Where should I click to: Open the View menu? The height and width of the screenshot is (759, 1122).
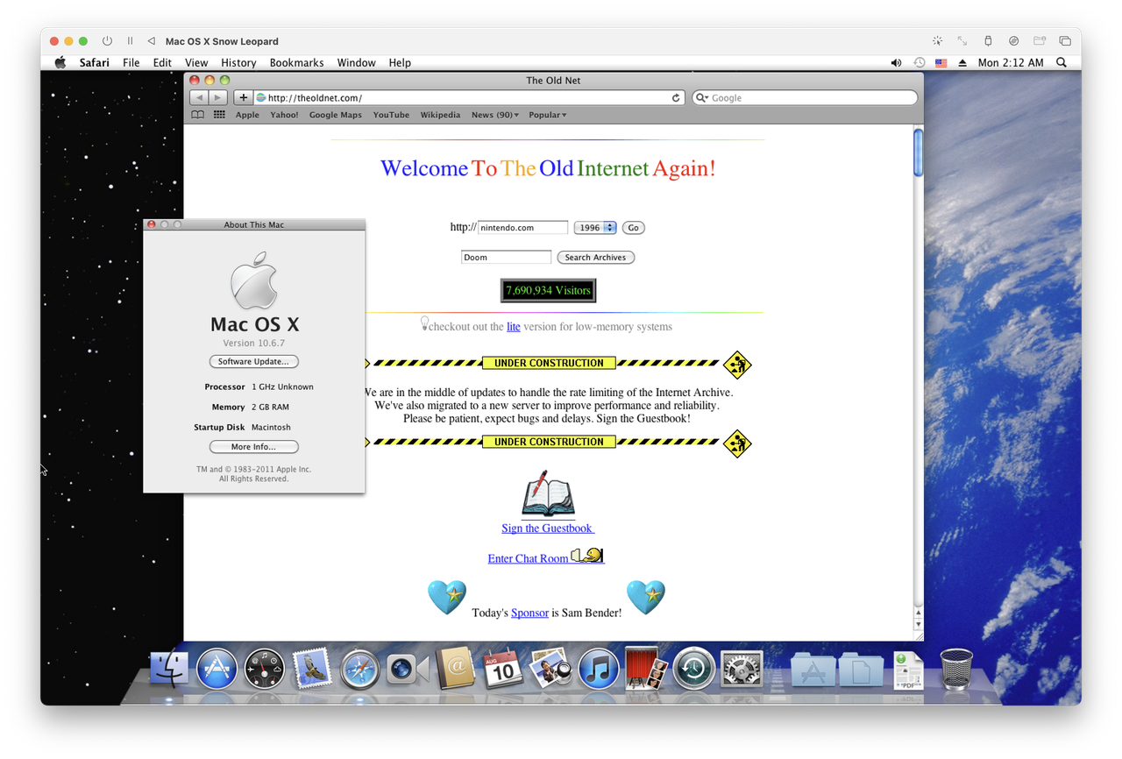(x=196, y=63)
